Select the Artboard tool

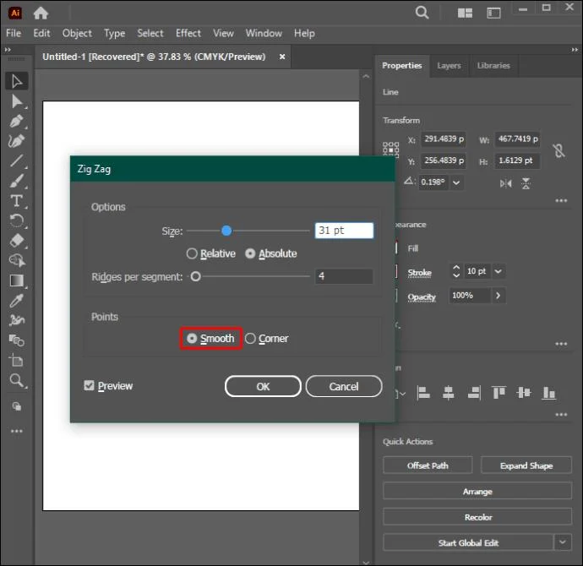pos(16,360)
